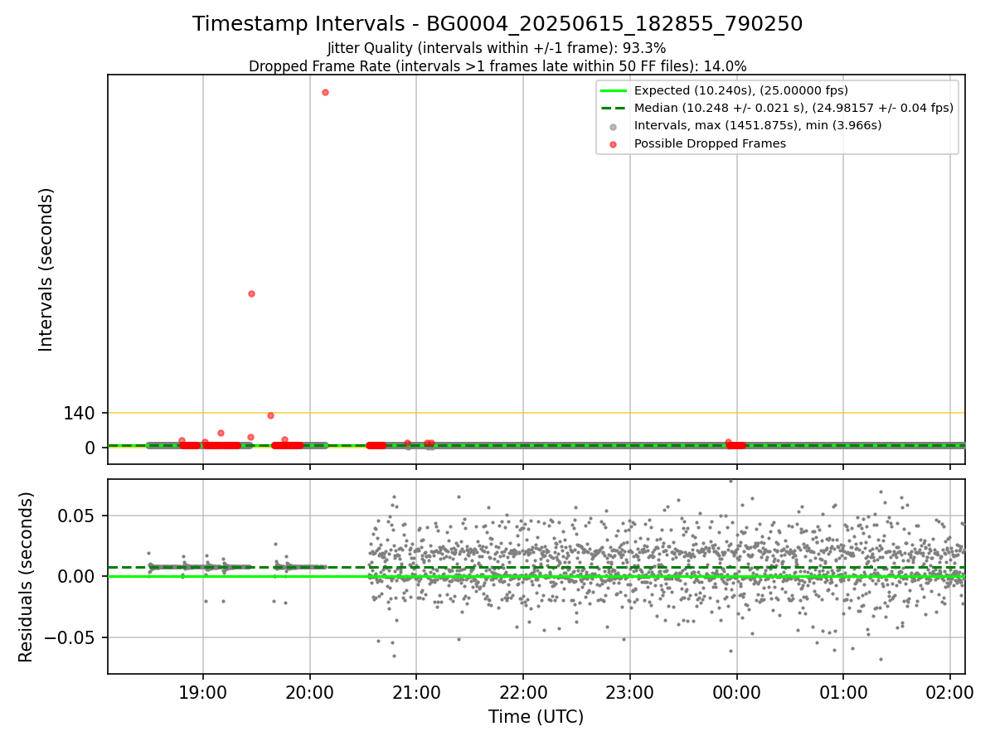This screenshot has height=746, width=995.
Task: Click the plot title BG0004_20250615_182855_790250
Action: [x=498, y=24]
